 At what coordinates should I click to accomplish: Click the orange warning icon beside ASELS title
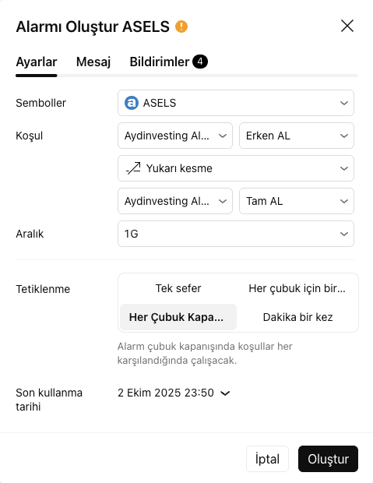pyautogui.click(x=181, y=26)
